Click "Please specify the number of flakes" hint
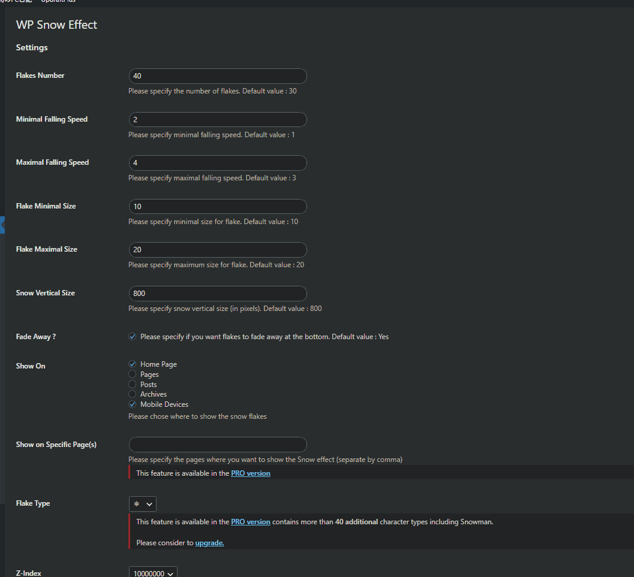634x577 pixels. (213, 91)
